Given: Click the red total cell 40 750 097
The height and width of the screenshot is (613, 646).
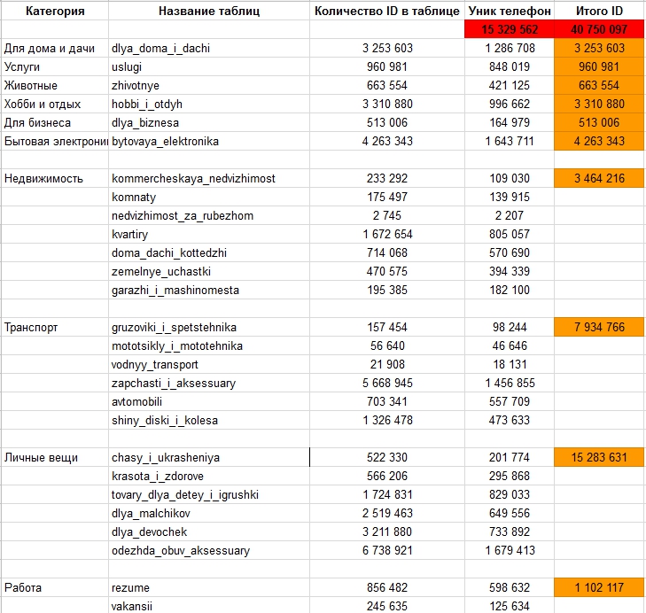Looking at the screenshot, I should tap(599, 29).
